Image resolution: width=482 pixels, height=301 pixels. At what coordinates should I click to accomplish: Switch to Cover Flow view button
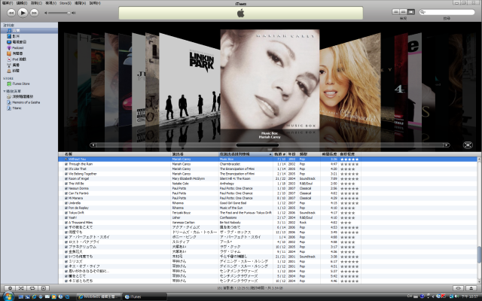[410, 12]
